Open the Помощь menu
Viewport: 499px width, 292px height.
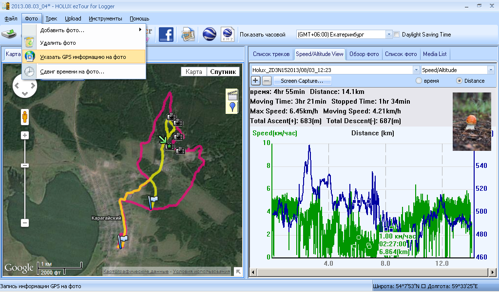point(139,18)
